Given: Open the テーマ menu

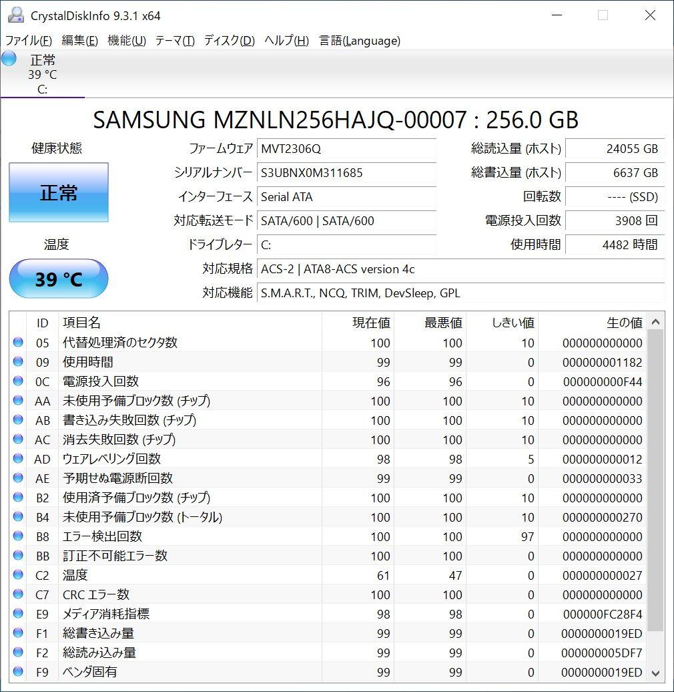Looking at the screenshot, I should 174,41.
